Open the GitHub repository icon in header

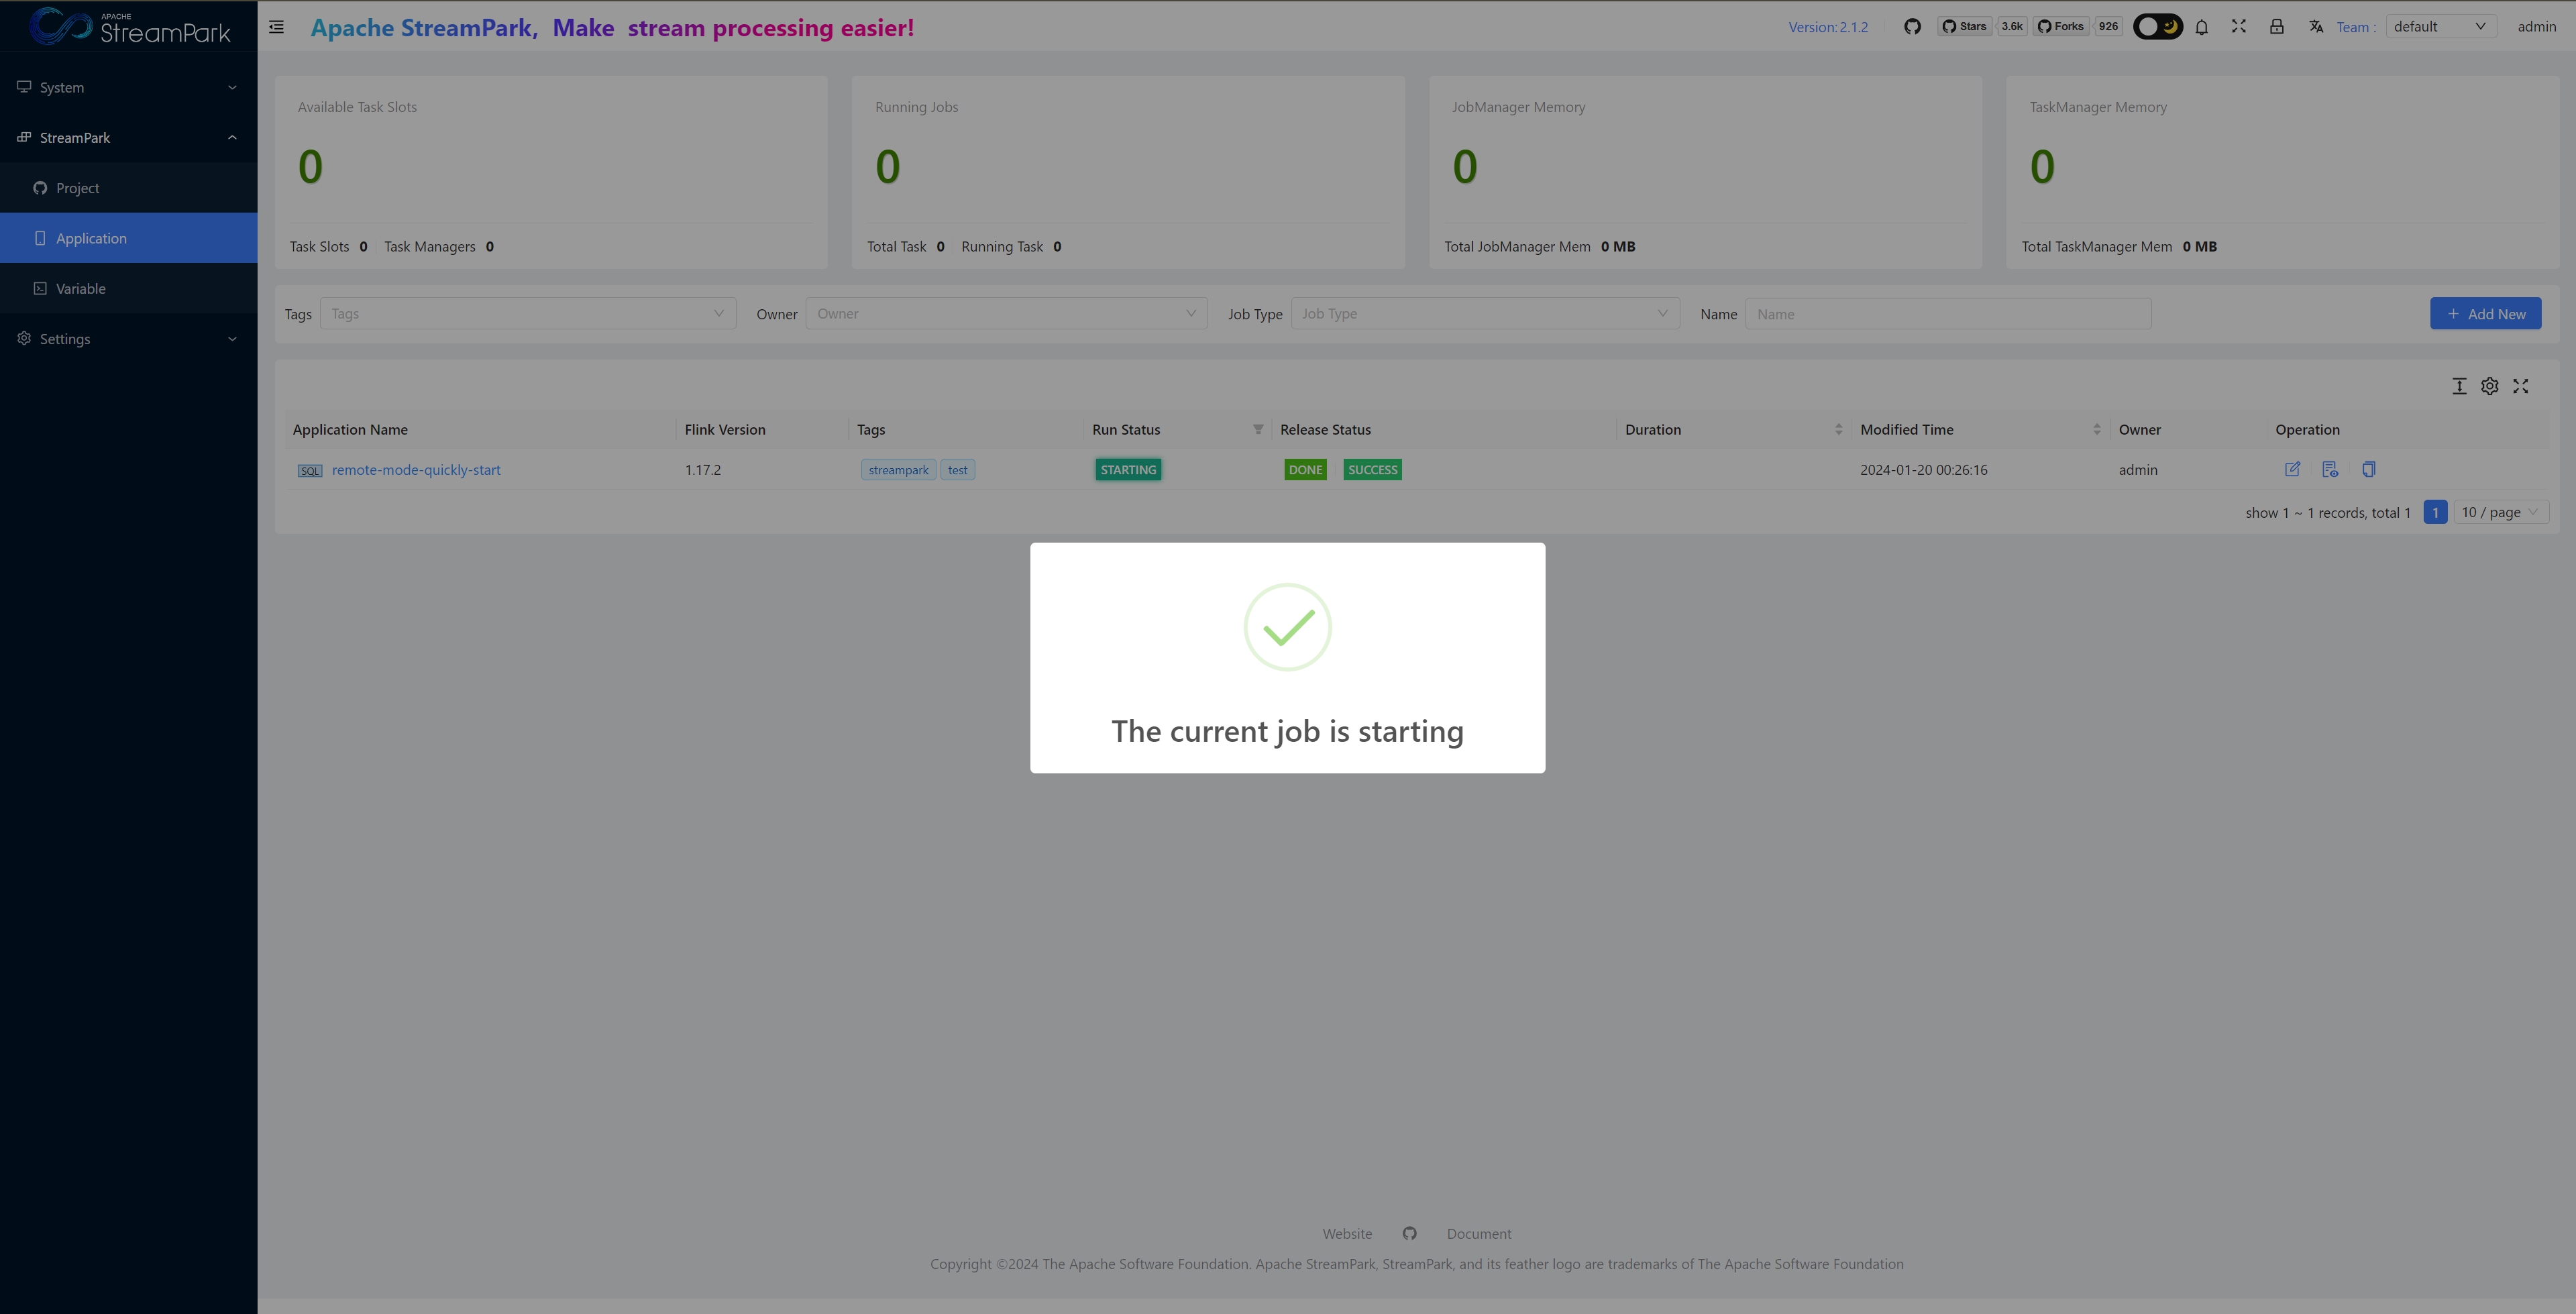pos(1912,27)
